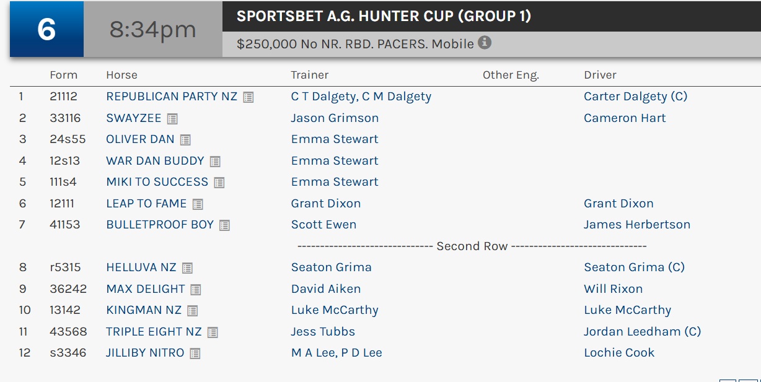Open the form comments for HELLUVA NZ
The height and width of the screenshot is (382, 761).
(186, 267)
